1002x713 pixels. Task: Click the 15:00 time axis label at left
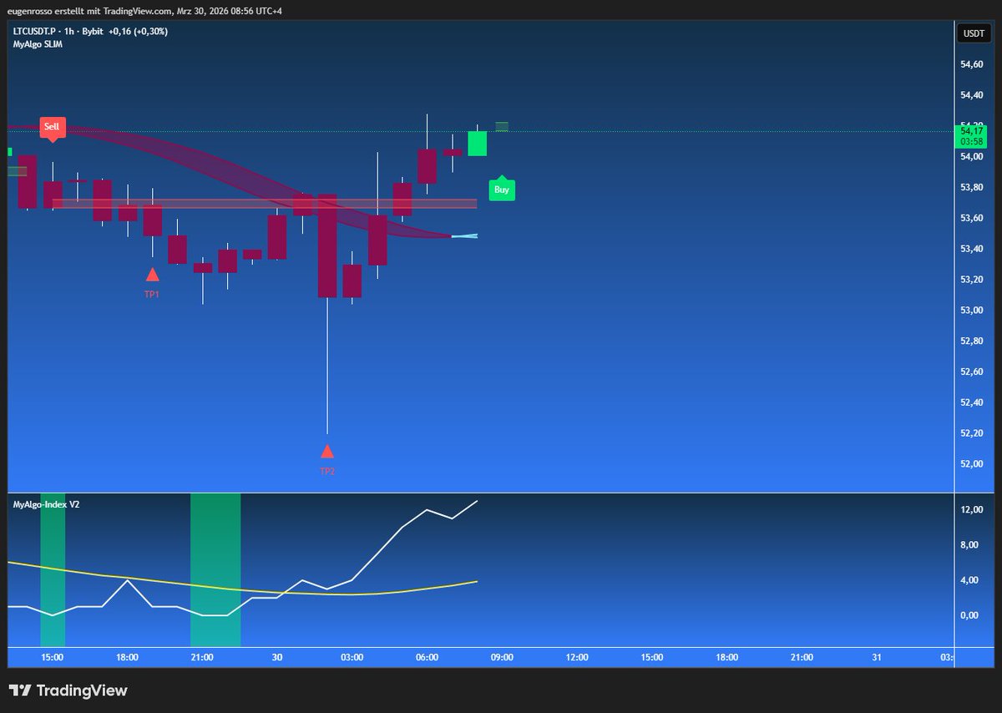[x=53, y=658]
